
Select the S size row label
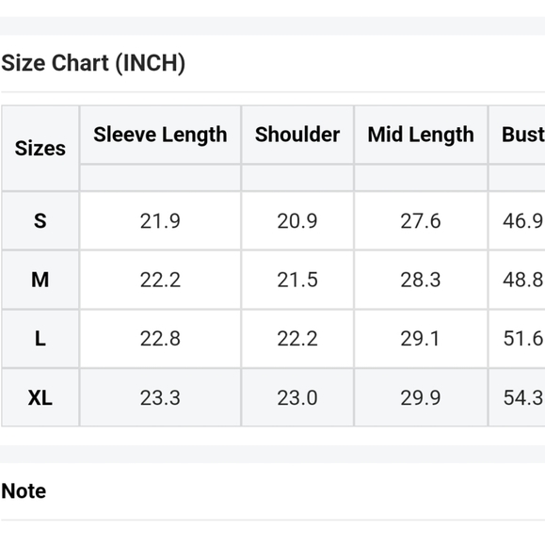[40, 221]
